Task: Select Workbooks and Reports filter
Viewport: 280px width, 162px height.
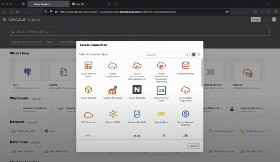Action: point(27,42)
